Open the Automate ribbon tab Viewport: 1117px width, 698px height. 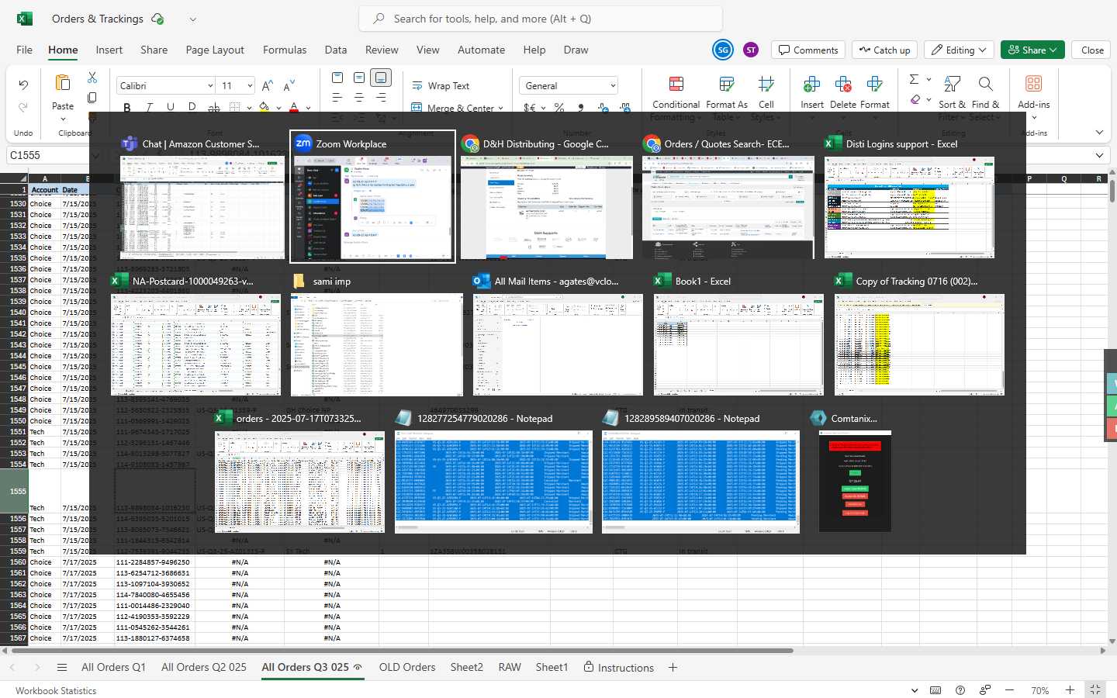coord(481,50)
